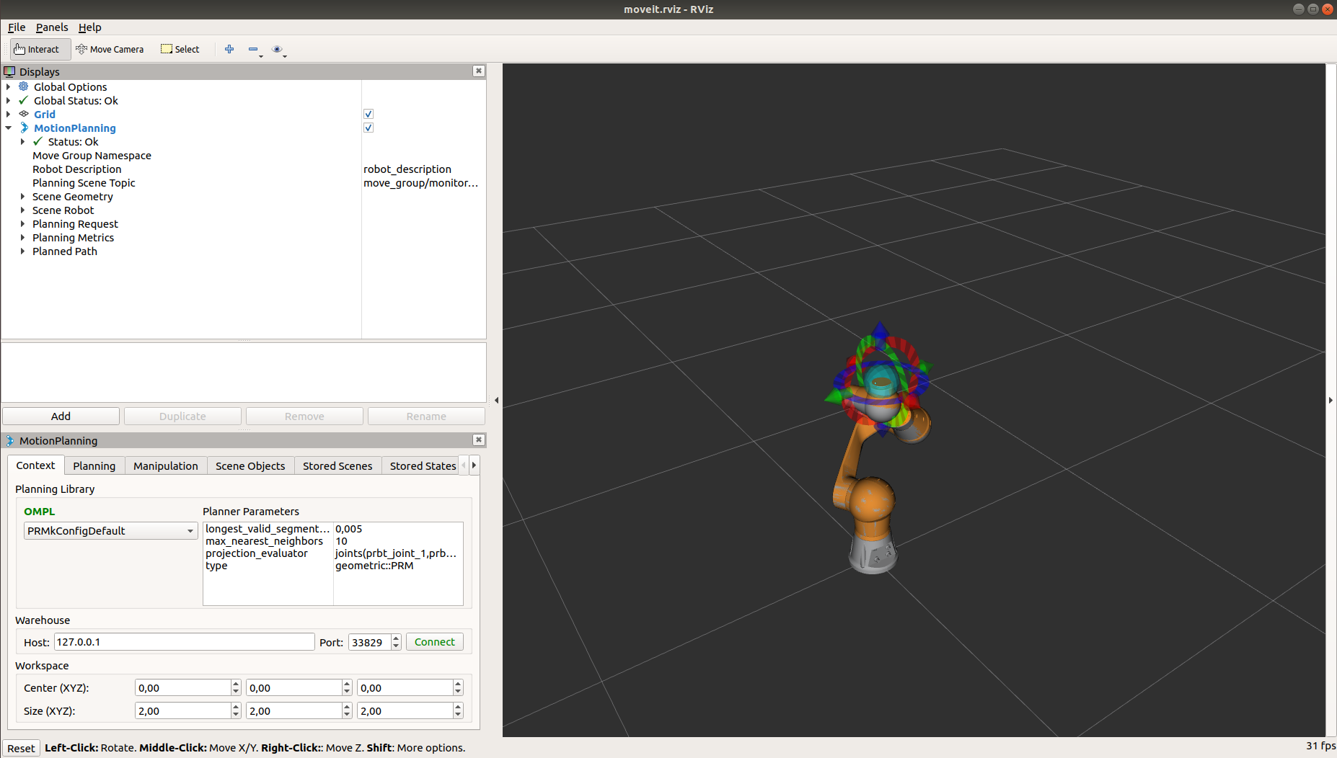Expand the Planned Path section
The image size is (1337, 758).
click(x=22, y=251)
